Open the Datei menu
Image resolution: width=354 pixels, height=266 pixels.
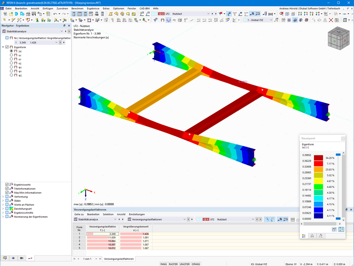(x=8, y=8)
